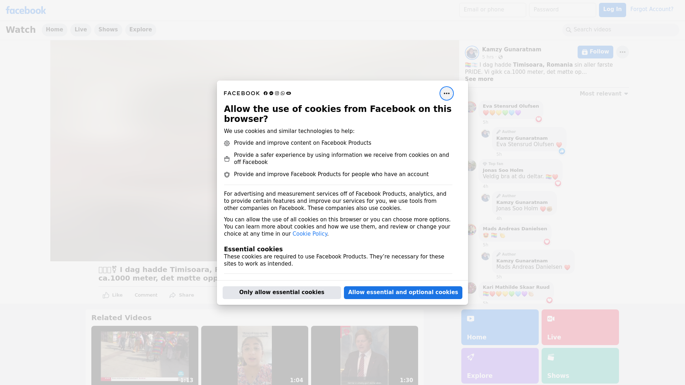Click Eva Stensrud Olufsen commenter name

(x=511, y=106)
